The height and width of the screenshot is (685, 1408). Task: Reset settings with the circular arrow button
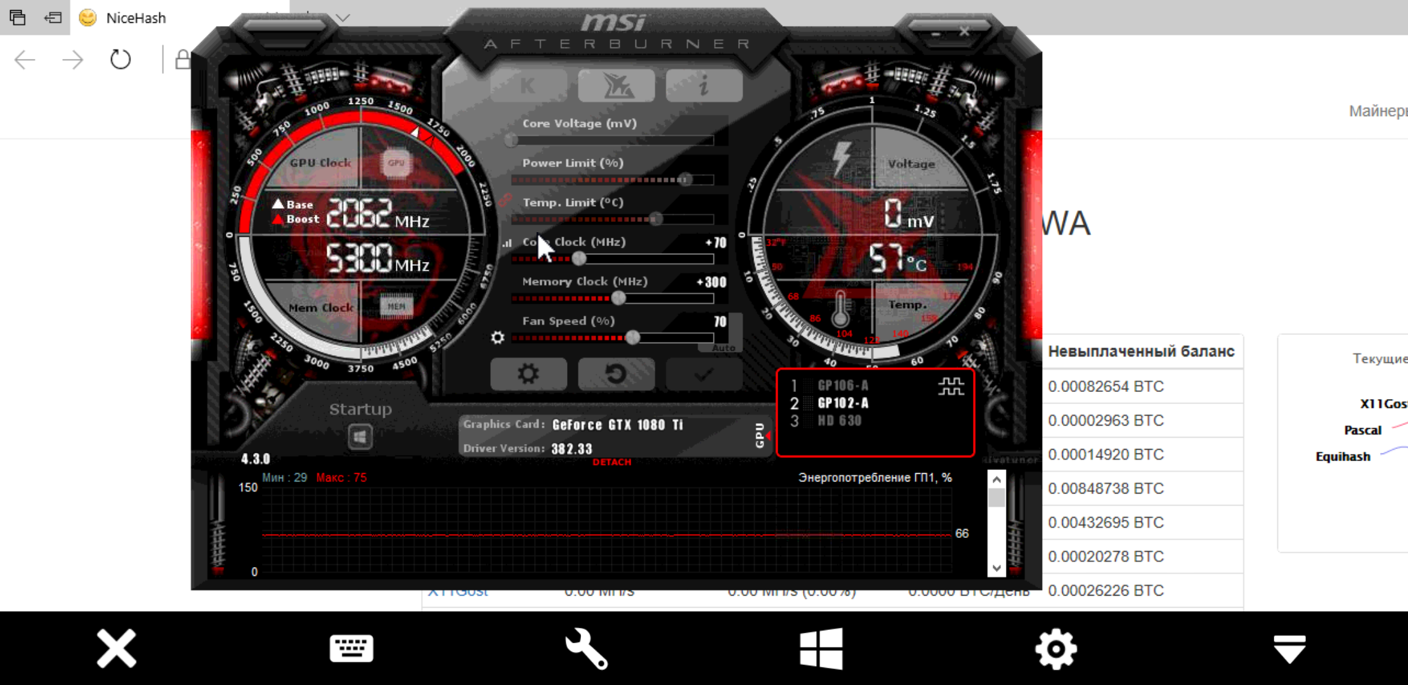pos(616,374)
